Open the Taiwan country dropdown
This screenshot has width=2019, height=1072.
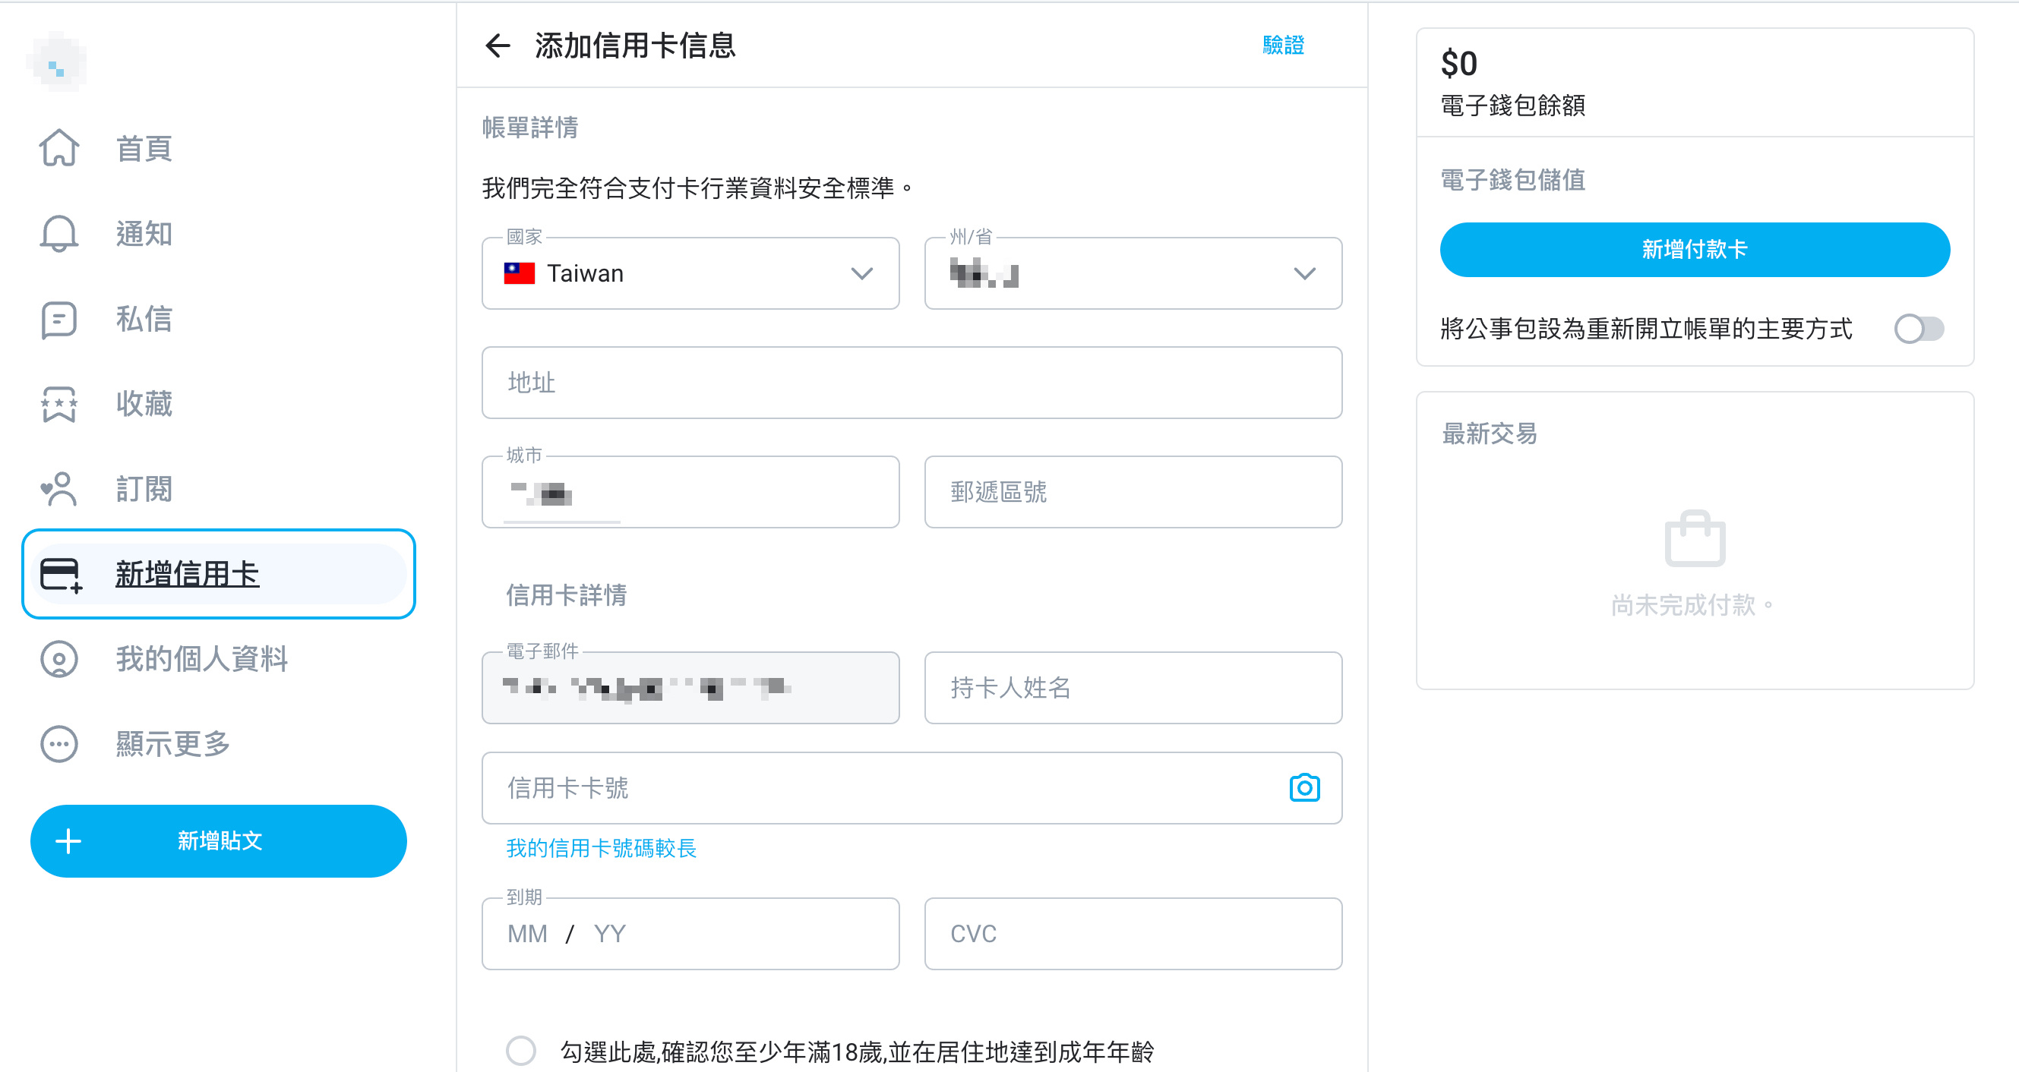tap(690, 273)
